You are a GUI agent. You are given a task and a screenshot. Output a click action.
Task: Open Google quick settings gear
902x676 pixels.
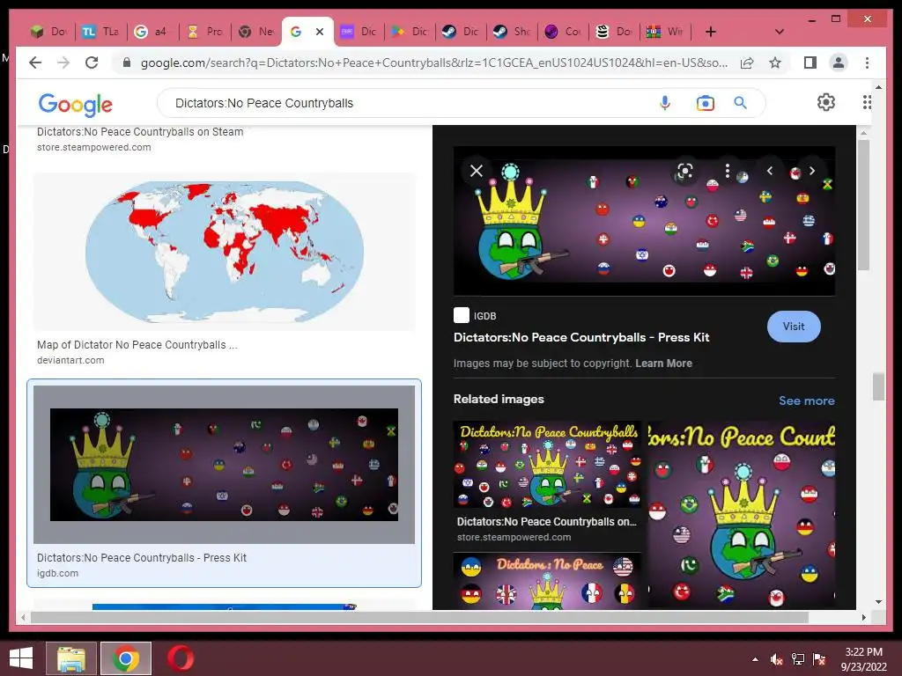click(x=826, y=102)
